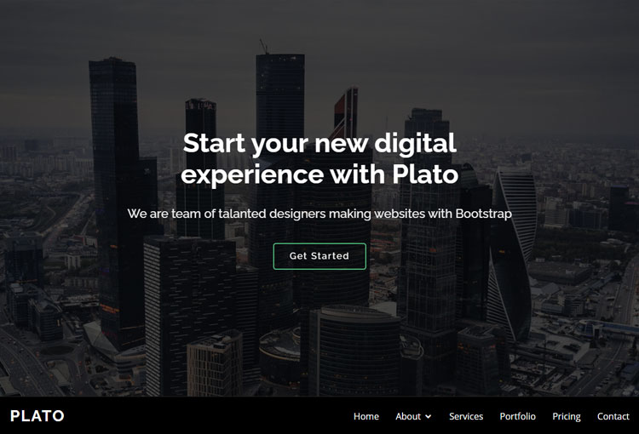Jump to the Contact section link
Viewport: 639px width, 434px height.
[613, 416]
